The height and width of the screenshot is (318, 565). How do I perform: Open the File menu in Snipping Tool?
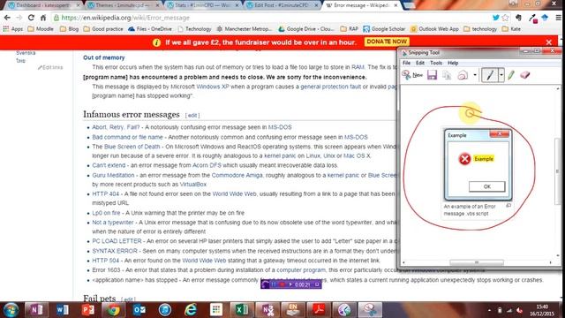(x=406, y=63)
